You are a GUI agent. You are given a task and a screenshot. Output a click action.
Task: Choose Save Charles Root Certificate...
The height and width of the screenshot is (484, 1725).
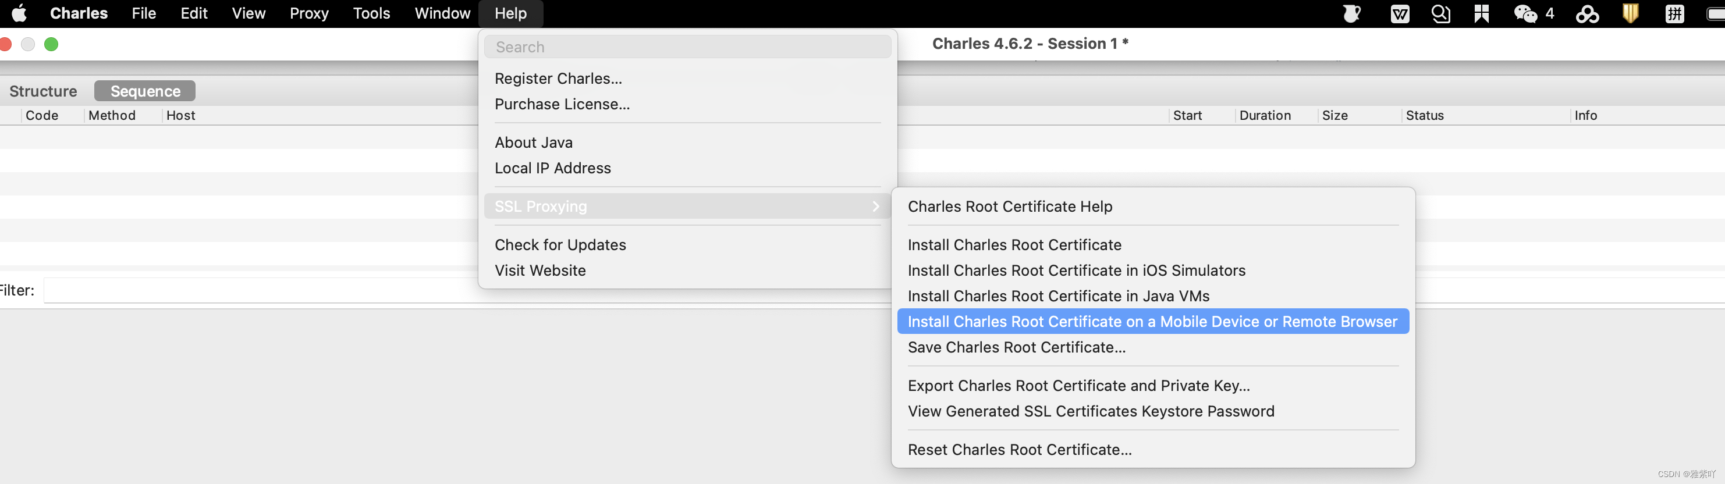click(1153, 347)
